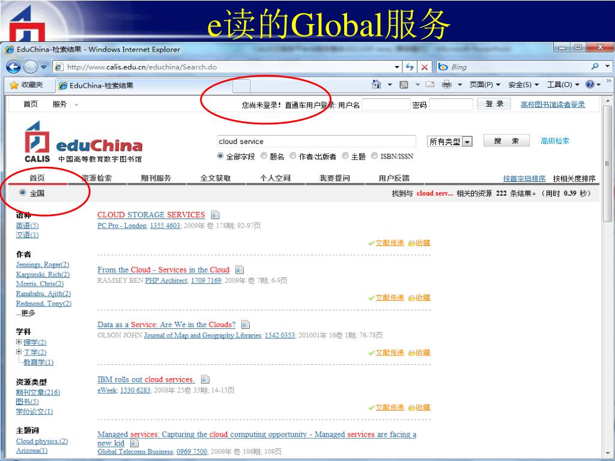Open the 工具(O) dropdown menu
This screenshot has height=461, width=615.
(x=563, y=85)
